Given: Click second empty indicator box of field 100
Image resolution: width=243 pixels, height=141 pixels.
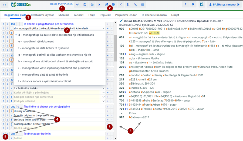Looking at the screenshot, I should [21, 24].
